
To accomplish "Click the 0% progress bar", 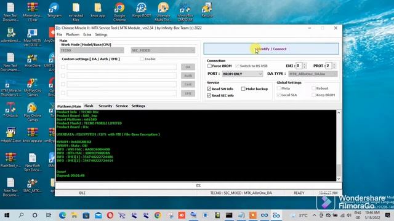I will [x=198, y=185].
